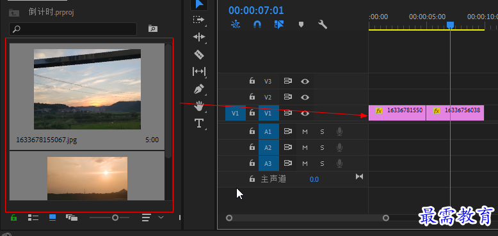
Task: Switch project panel to icon view
Action: click(52, 218)
